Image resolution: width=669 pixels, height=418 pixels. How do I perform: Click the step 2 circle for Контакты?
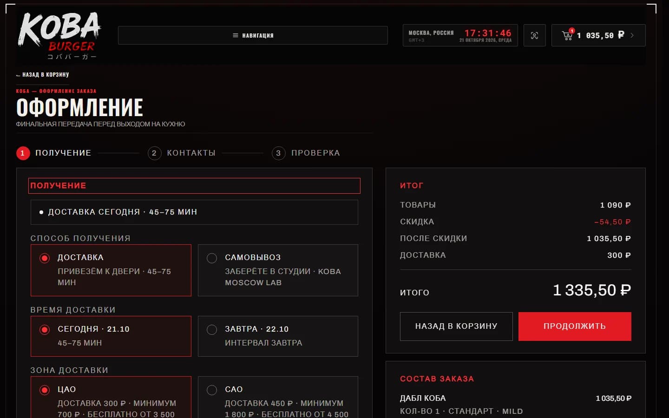click(x=154, y=153)
